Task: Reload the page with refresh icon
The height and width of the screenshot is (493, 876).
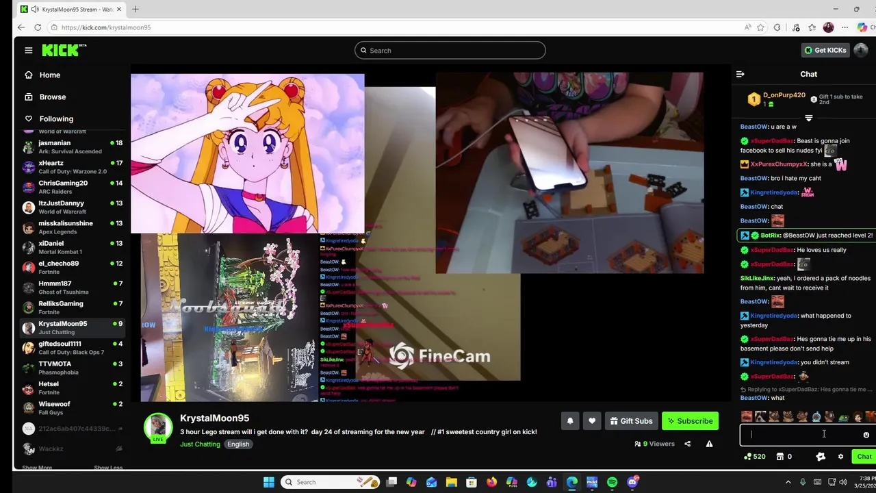Action: [x=38, y=27]
